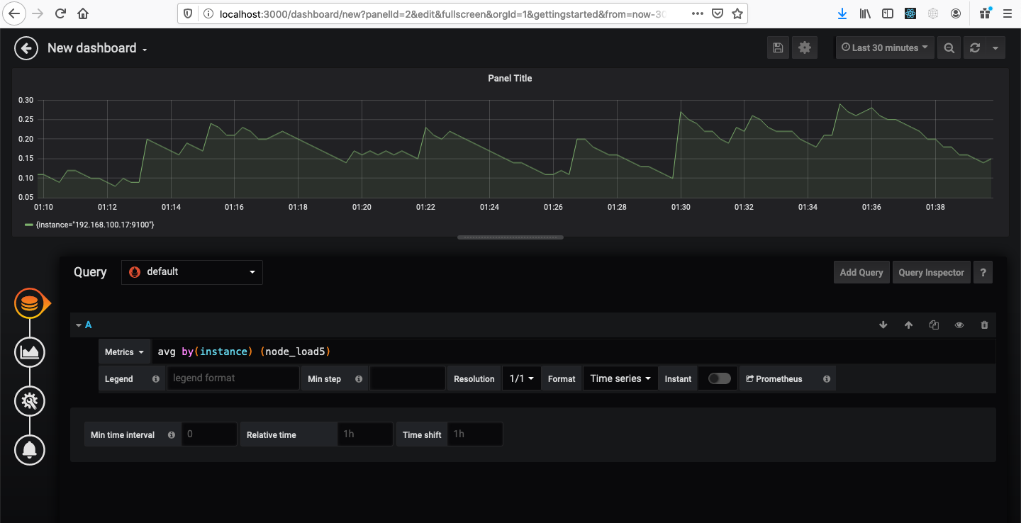The width and height of the screenshot is (1021, 523).
Task: Click the Relative time input field
Action: (365, 434)
